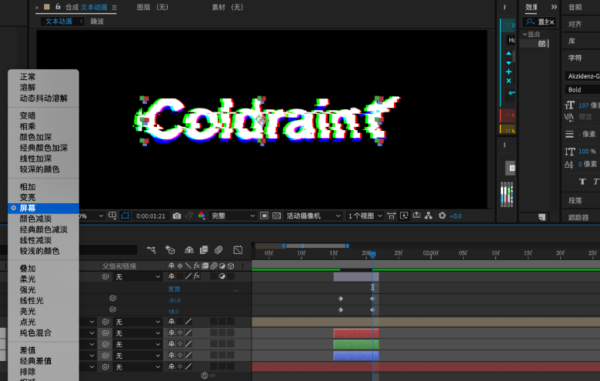Apply faux bold with the T icon
Image resolution: width=600 pixels, height=381 pixels.
(x=582, y=182)
